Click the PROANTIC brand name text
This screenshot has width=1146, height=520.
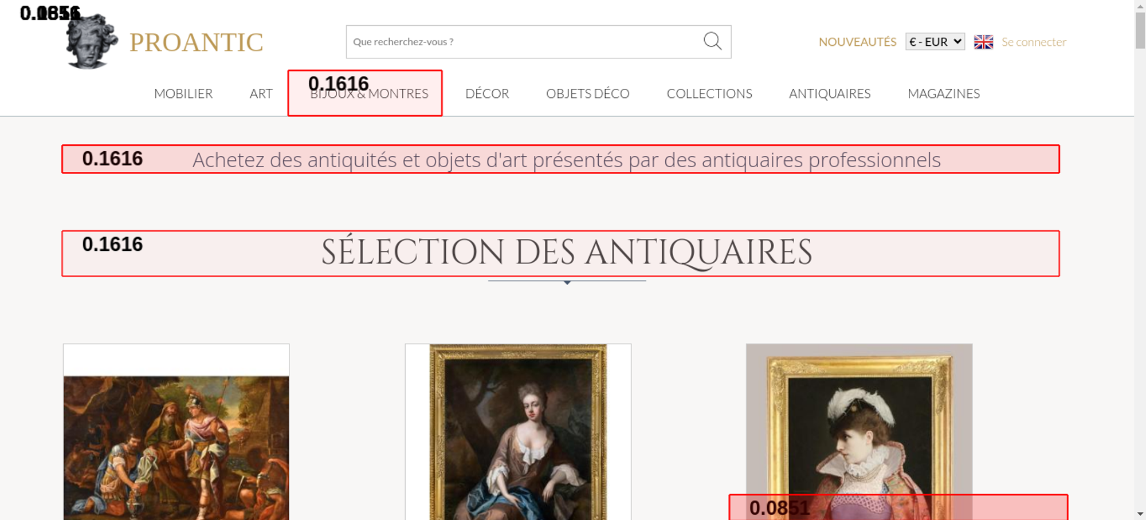tap(196, 42)
